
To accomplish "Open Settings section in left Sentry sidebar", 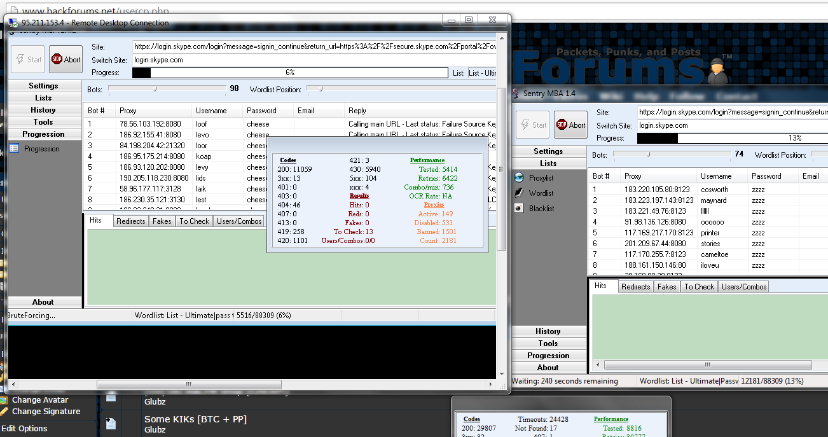I will [x=43, y=86].
